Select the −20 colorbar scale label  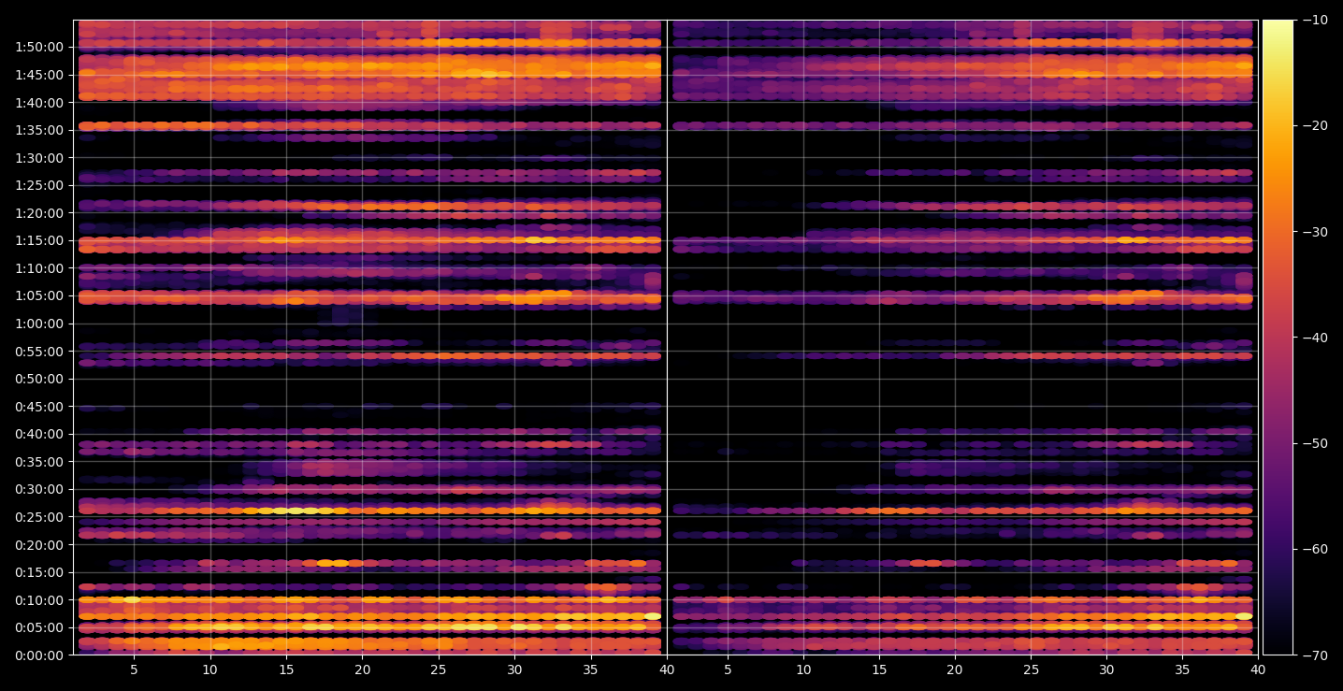[1314, 126]
